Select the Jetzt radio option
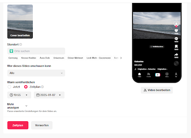The image size is (191, 138). (9, 87)
